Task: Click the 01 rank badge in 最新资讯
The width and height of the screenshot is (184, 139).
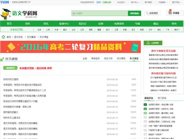Action: (145, 105)
